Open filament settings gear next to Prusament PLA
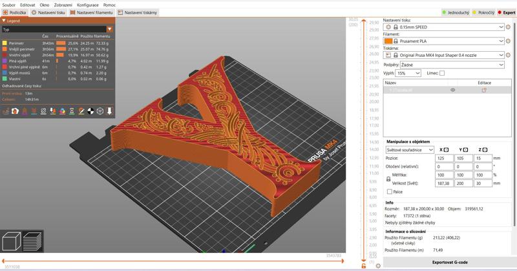Screen dimensions: 517x271 pos(509,41)
